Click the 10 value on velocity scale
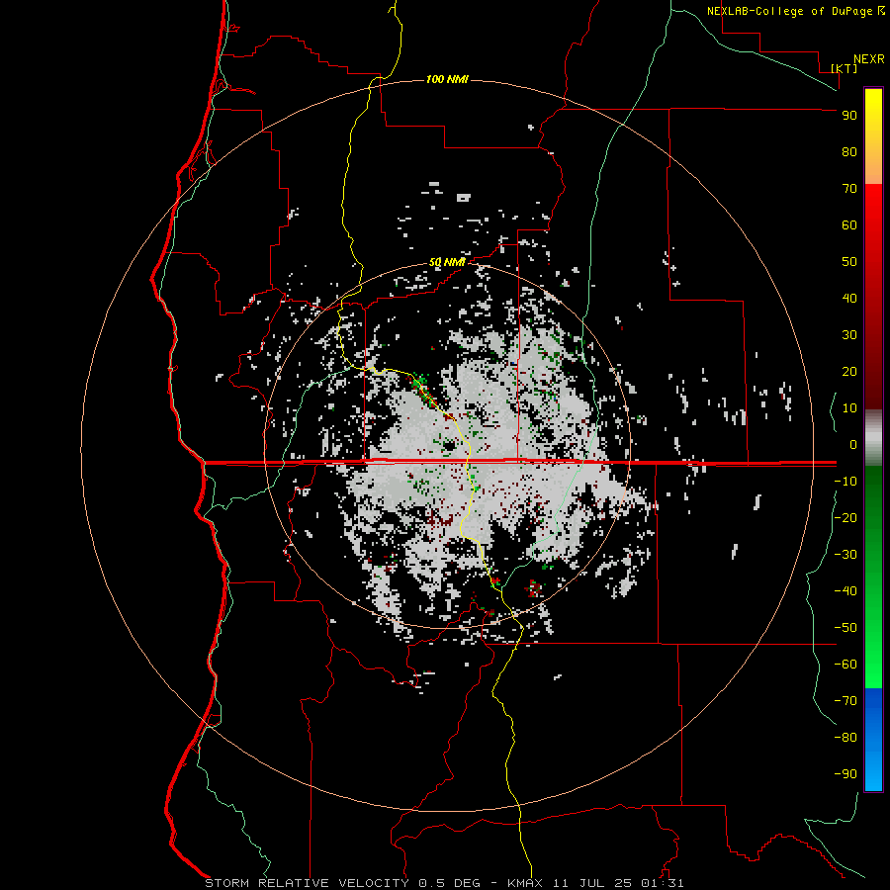890x890 pixels. 849,408
